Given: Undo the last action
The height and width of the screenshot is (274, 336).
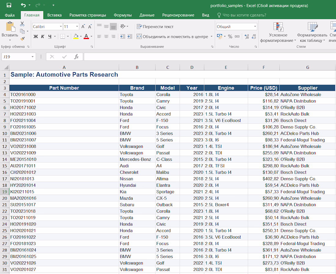Looking at the screenshot, I should (23, 5).
